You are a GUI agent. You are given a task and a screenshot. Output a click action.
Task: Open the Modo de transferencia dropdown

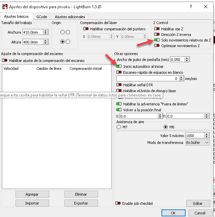pos(197,143)
